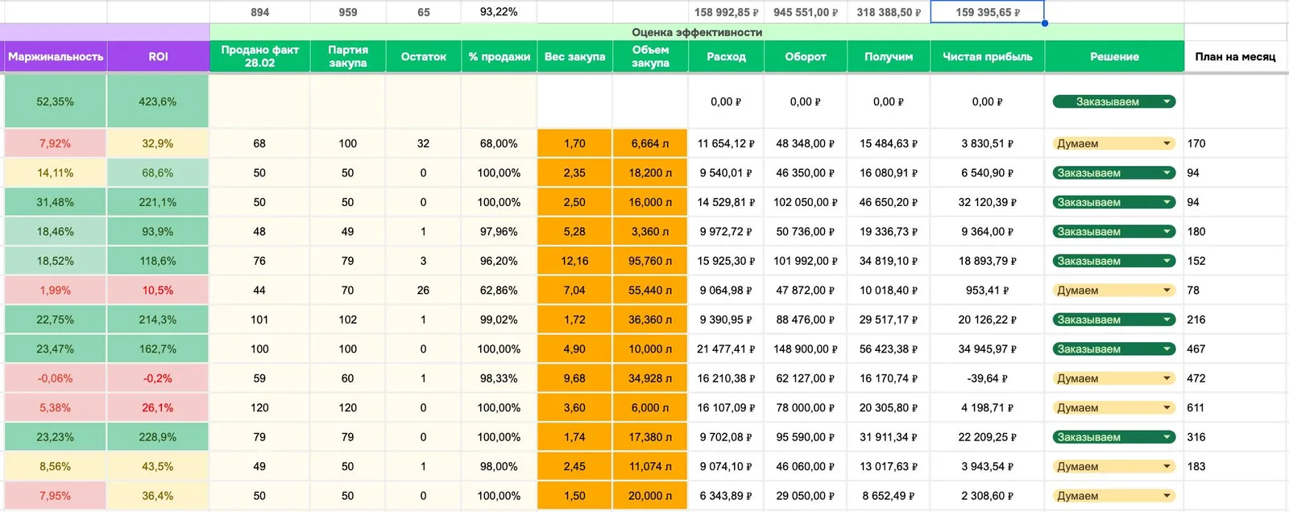Screen dimensions: 1289x512
Task: Expand the Заказываем chip beside plan 316
Action: pyautogui.click(x=1113, y=437)
